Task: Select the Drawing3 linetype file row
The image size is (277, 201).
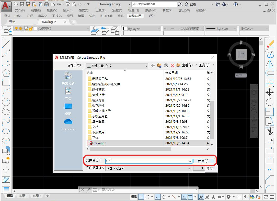Action: click(x=148, y=143)
